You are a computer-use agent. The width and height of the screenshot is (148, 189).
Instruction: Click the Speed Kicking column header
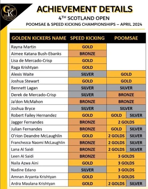[x=87, y=38]
